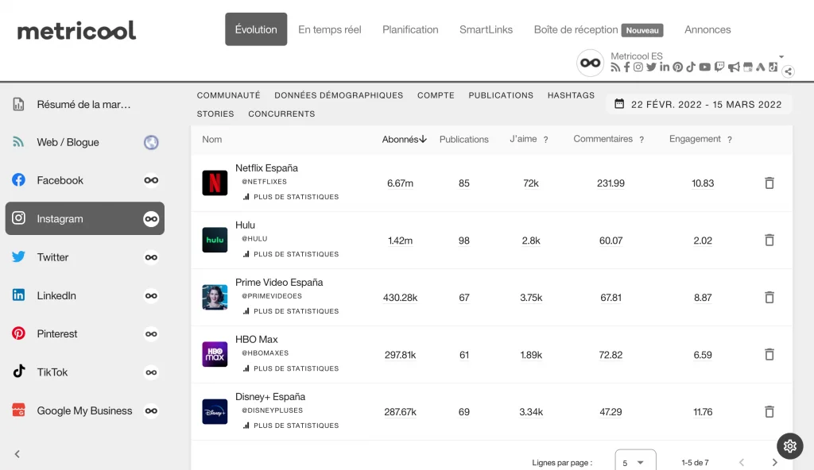
Task: Delete the Hulu competitor with trash icon
Action: pos(769,240)
